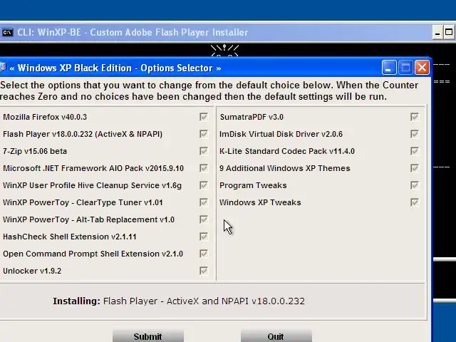This screenshot has width=456, height=342.
Task: Click the SumatraPDF v3.0 label
Action: 252,117
